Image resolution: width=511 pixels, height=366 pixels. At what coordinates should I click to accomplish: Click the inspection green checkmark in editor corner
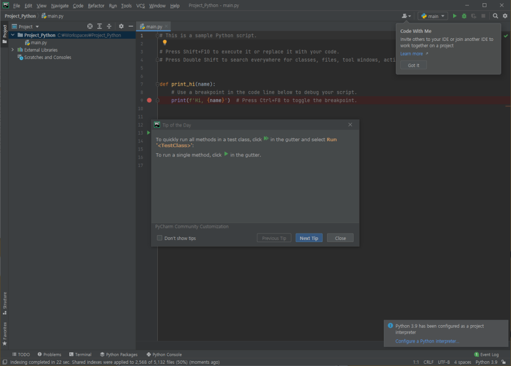[506, 36]
